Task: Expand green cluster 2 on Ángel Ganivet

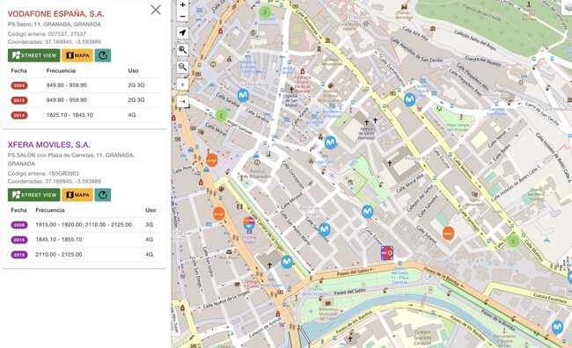Action: [x=221, y=116]
